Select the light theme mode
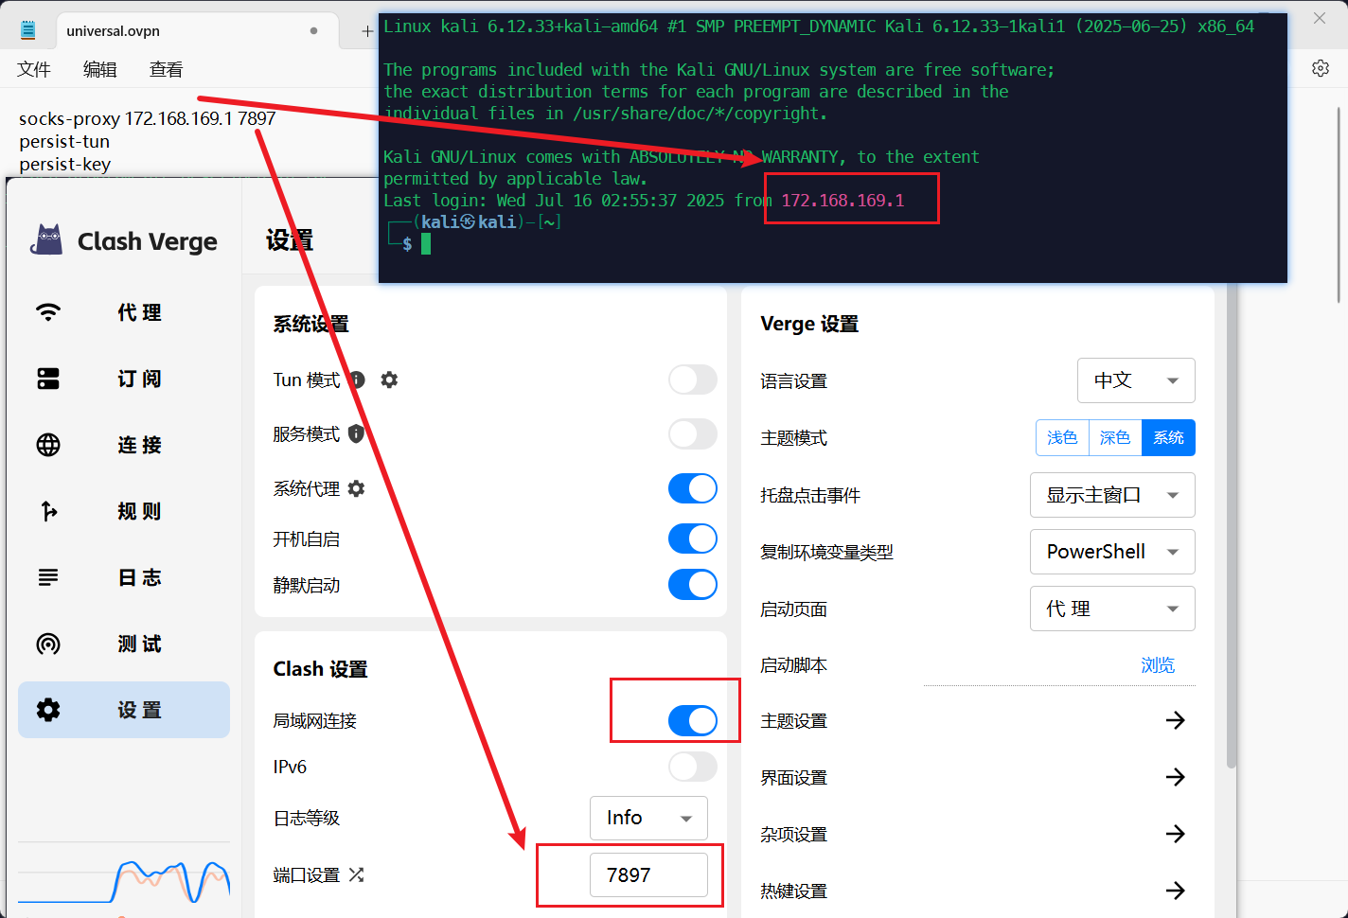The width and height of the screenshot is (1348, 918). click(x=1062, y=437)
